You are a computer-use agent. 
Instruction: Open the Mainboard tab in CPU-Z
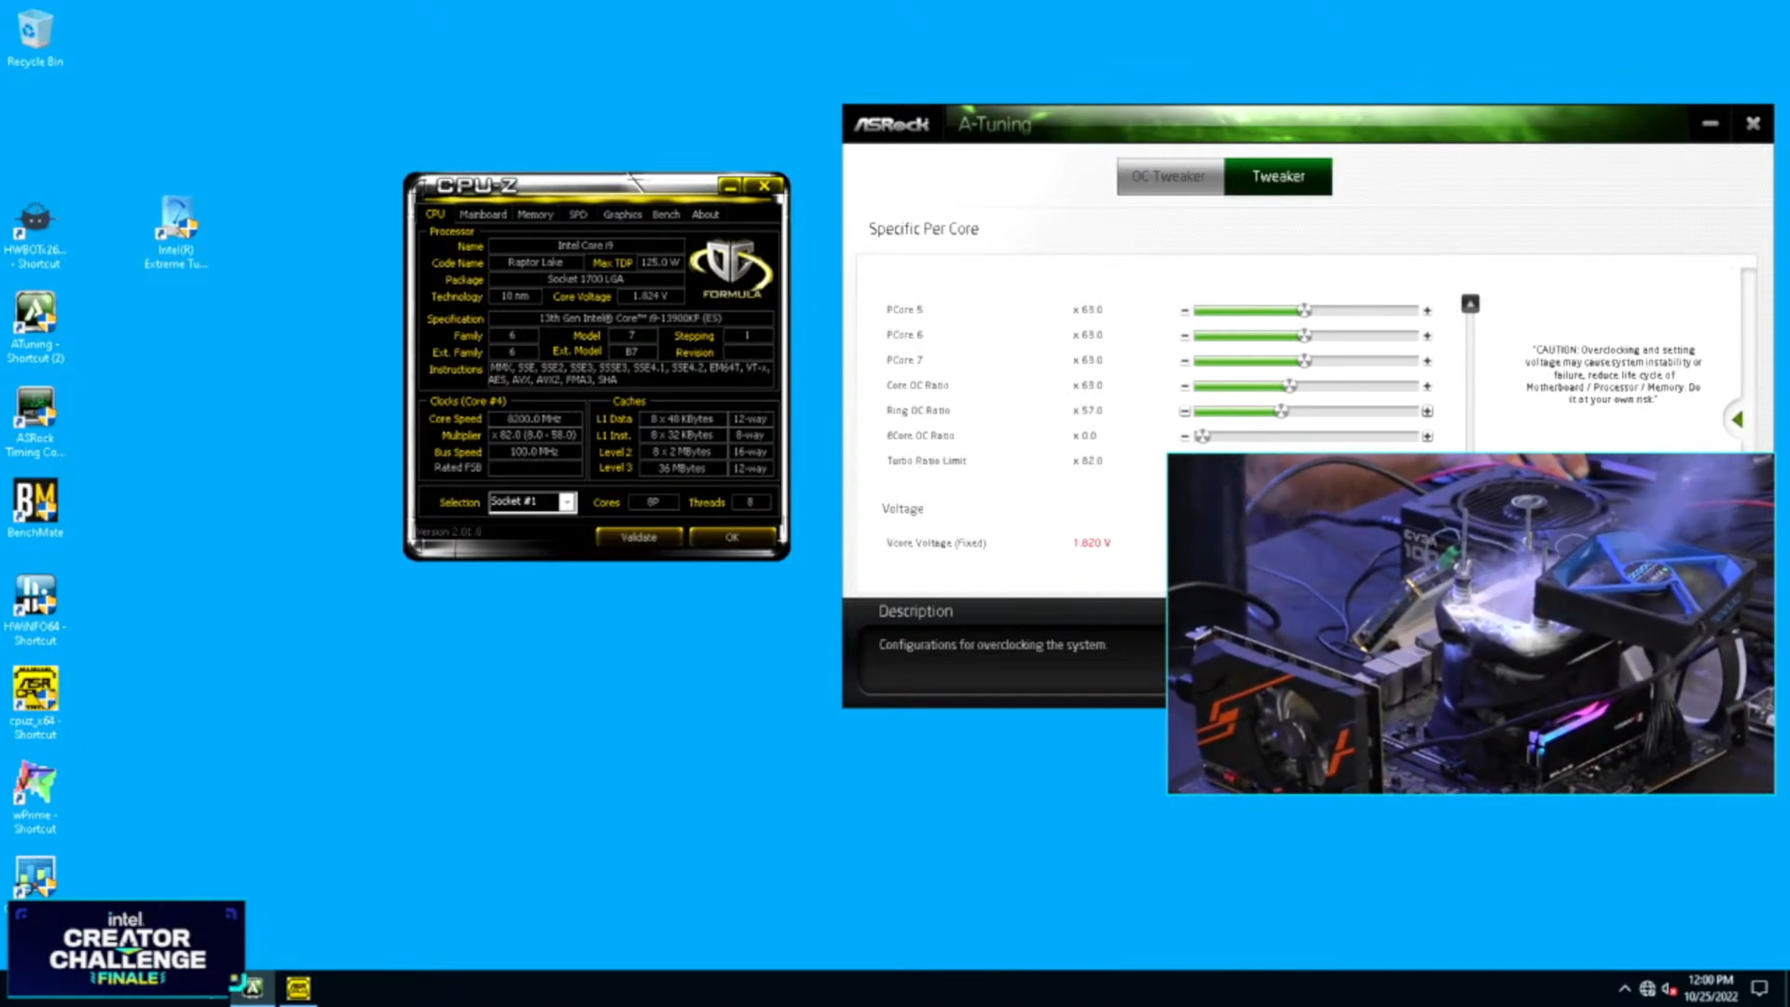[x=482, y=215]
